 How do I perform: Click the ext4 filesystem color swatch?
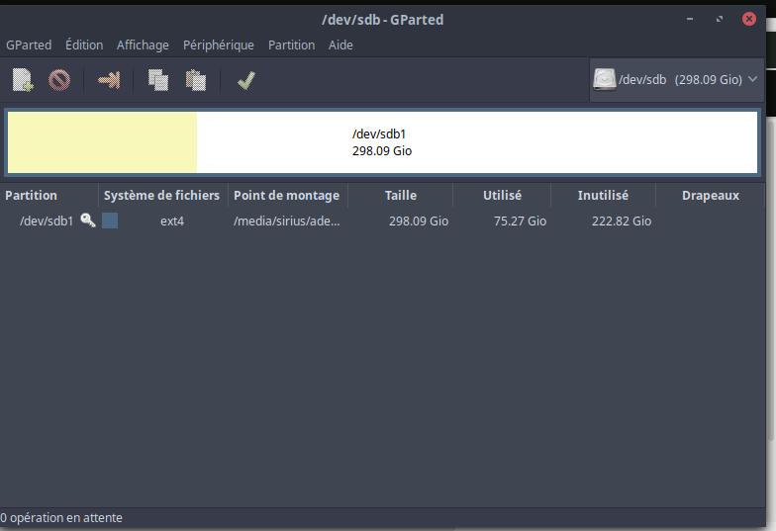(110, 221)
